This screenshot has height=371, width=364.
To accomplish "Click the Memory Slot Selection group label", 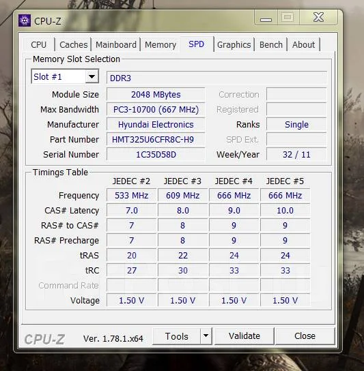I will pyautogui.click(x=76, y=59).
